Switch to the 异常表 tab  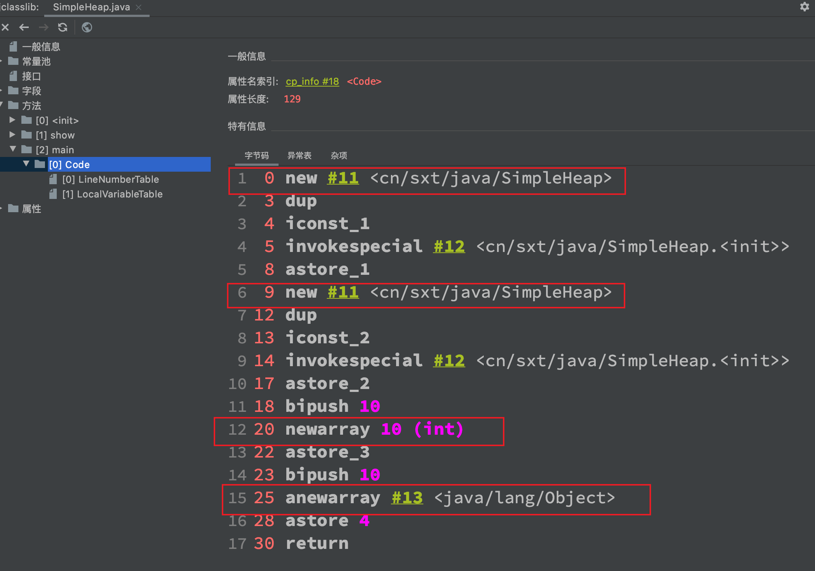click(299, 155)
